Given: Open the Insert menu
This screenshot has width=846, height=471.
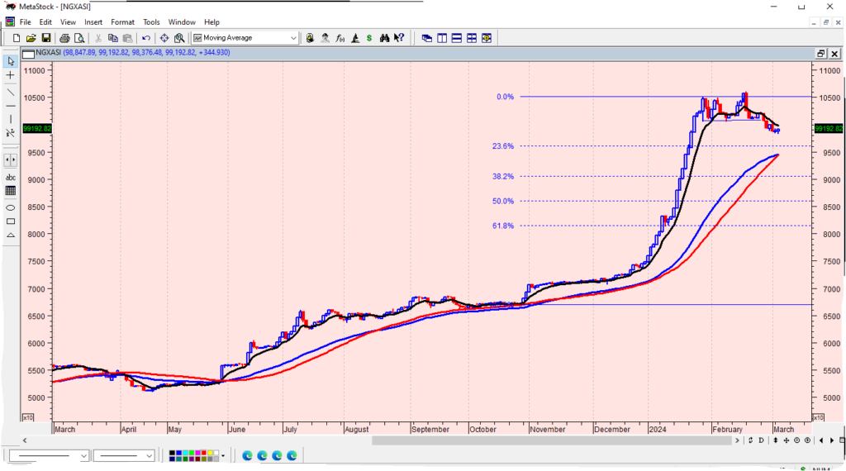Looking at the screenshot, I should 93,22.
